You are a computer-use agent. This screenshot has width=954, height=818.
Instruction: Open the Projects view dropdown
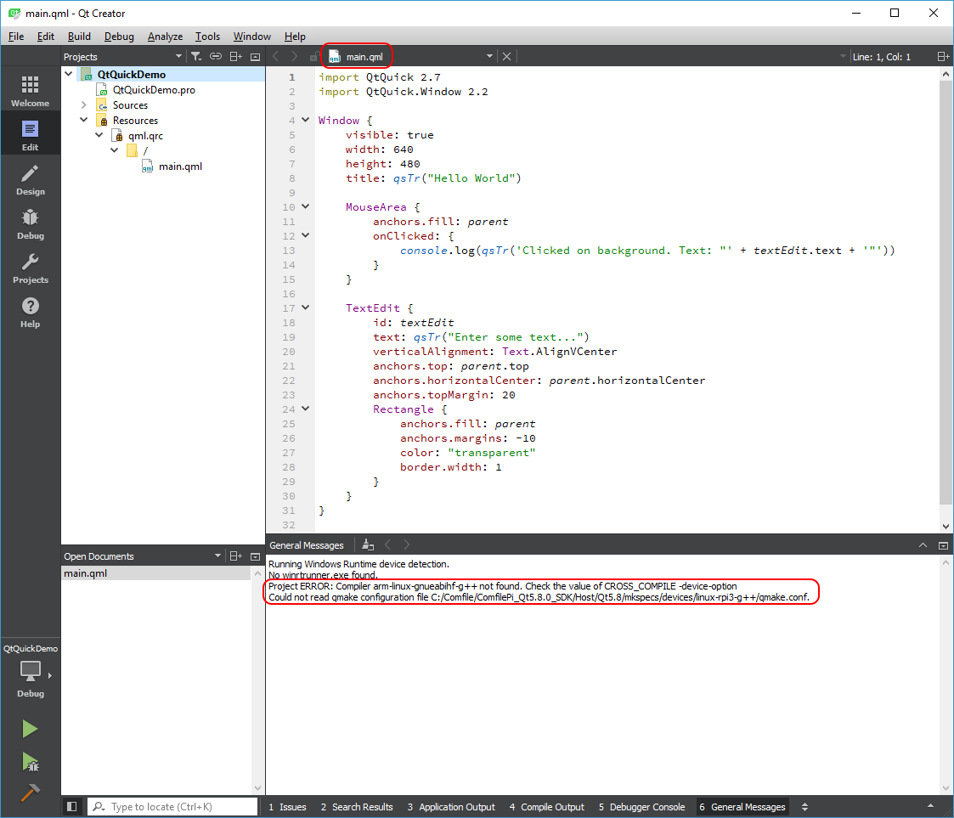click(178, 57)
